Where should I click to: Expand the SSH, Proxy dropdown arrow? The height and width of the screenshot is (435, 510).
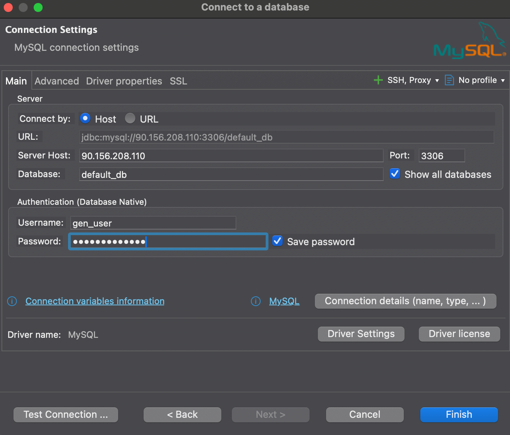(437, 81)
